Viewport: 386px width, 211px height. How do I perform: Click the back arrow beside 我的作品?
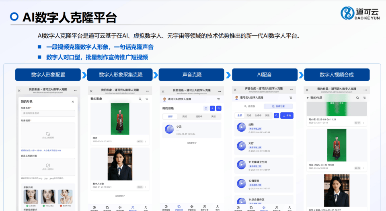pos(308,98)
